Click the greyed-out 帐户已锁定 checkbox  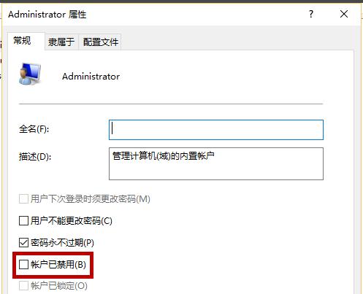point(23,286)
